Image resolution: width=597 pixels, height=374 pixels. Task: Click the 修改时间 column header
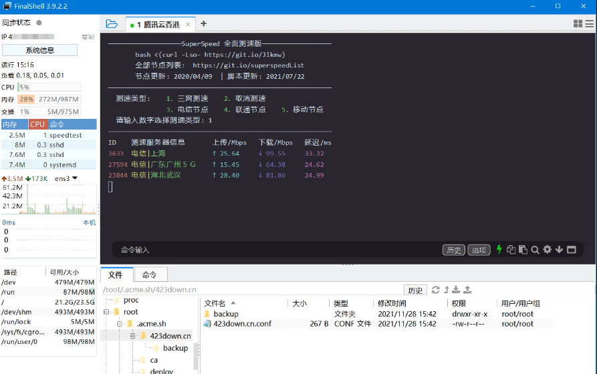410,303
